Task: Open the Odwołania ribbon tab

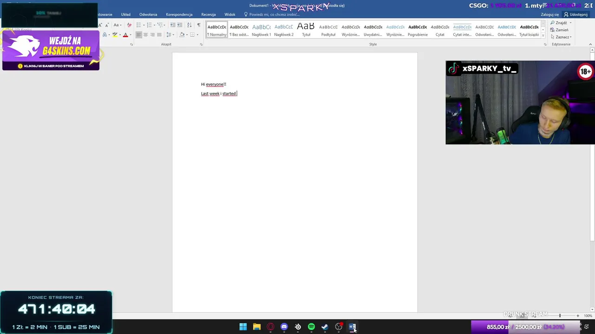Action: pyautogui.click(x=148, y=14)
